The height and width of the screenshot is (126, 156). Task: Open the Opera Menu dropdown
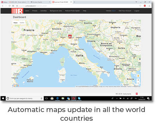[4, 2]
